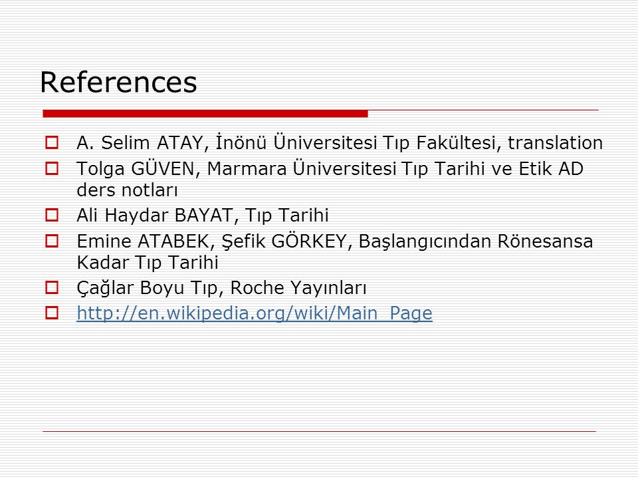This screenshot has height=479, width=638.
Task: Click the thin red line near slide bottom
Action: pyautogui.click(x=320, y=431)
